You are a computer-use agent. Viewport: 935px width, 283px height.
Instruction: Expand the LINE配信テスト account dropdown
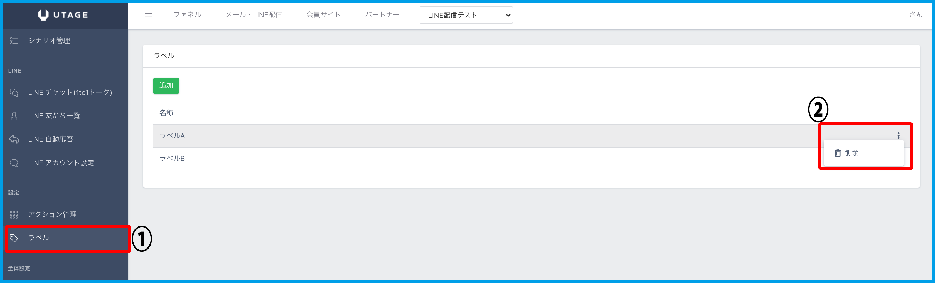pyautogui.click(x=466, y=15)
